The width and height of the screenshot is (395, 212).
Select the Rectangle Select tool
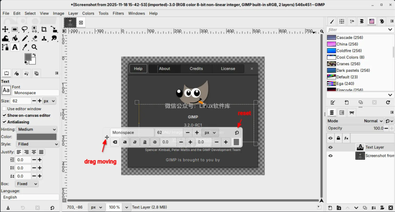[15, 30]
